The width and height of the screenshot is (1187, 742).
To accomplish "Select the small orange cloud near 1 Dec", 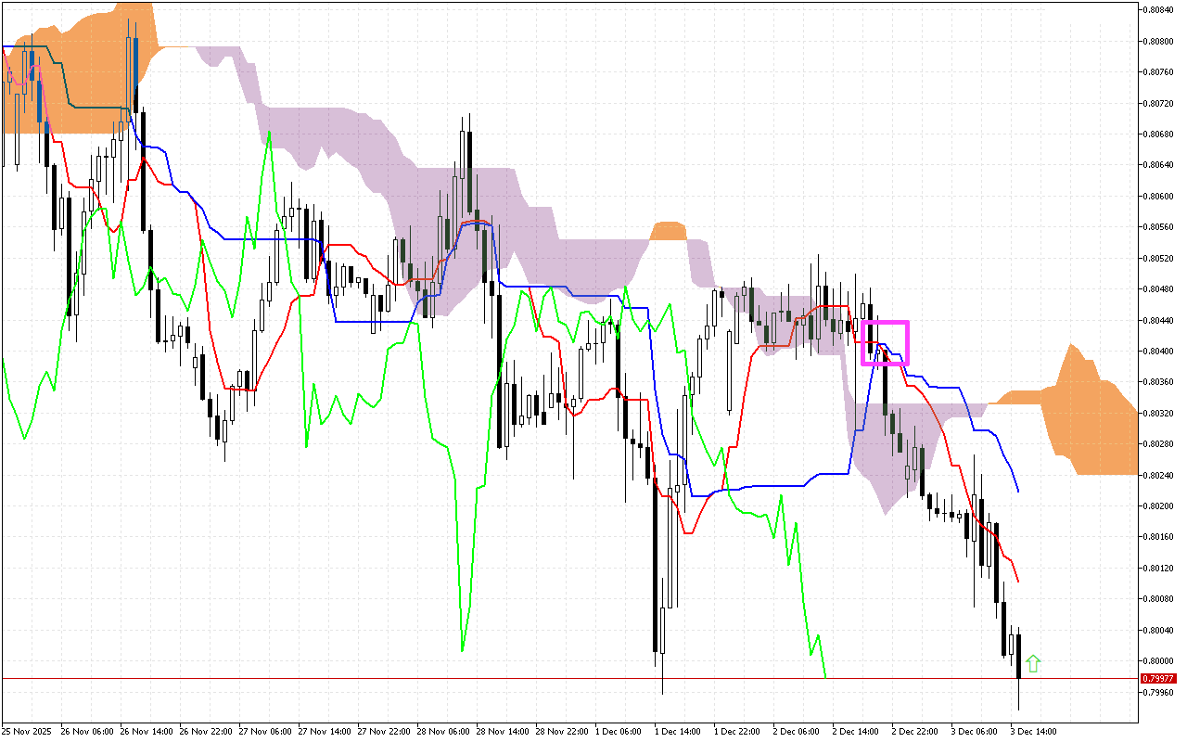I will pos(668,231).
